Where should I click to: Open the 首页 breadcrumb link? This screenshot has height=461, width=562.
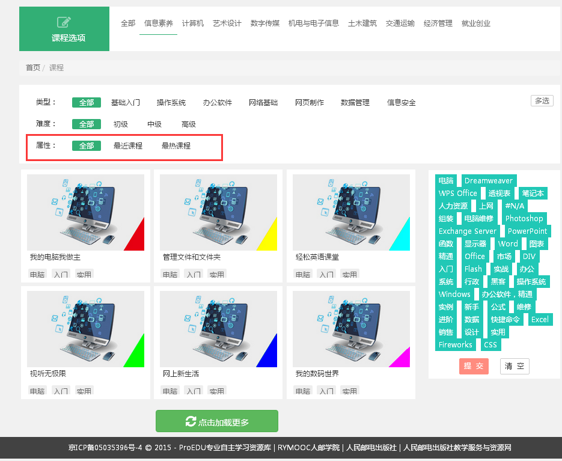pos(32,67)
